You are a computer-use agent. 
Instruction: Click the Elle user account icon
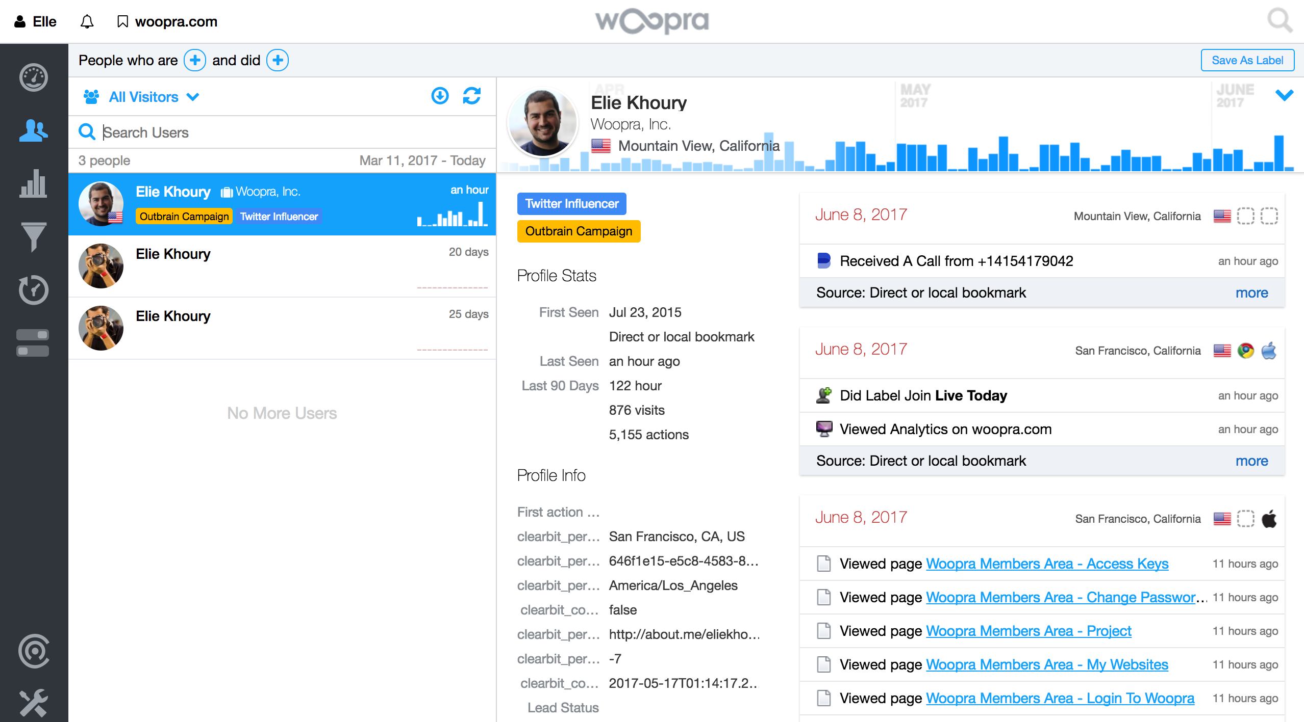pyautogui.click(x=20, y=21)
